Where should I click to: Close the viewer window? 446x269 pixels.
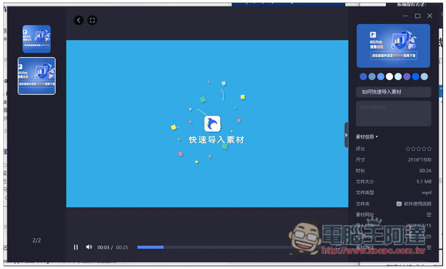coord(430,16)
